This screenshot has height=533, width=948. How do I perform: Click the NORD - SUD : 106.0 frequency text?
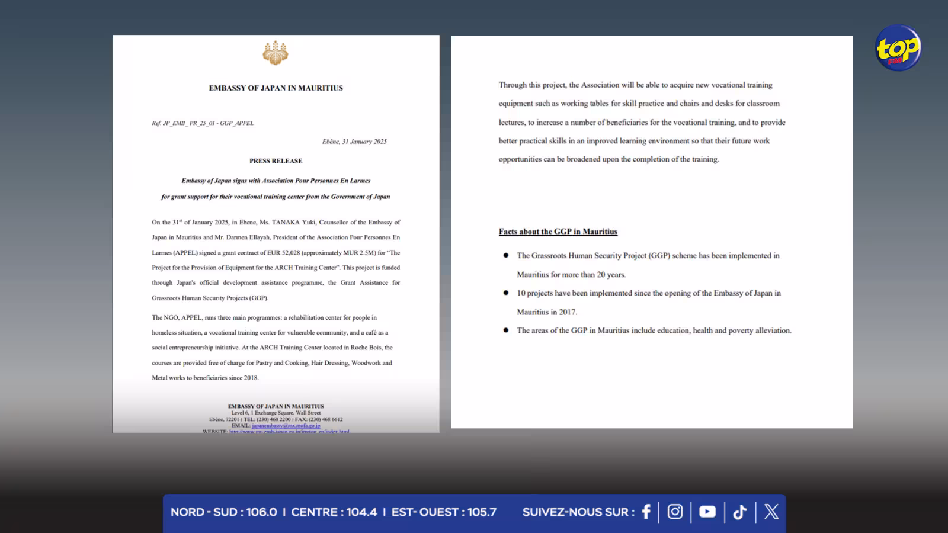(x=224, y=512)
